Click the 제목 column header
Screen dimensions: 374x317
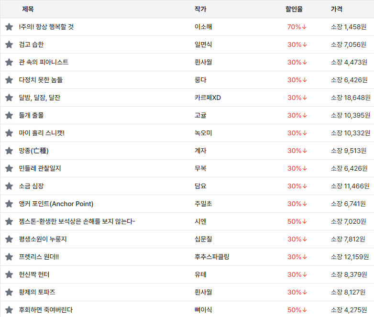(28, 9)
